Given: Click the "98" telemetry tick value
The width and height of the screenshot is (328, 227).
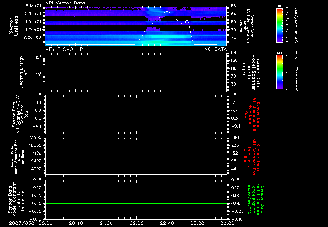Looking at the screenshot, I should (x=234, y=161).
